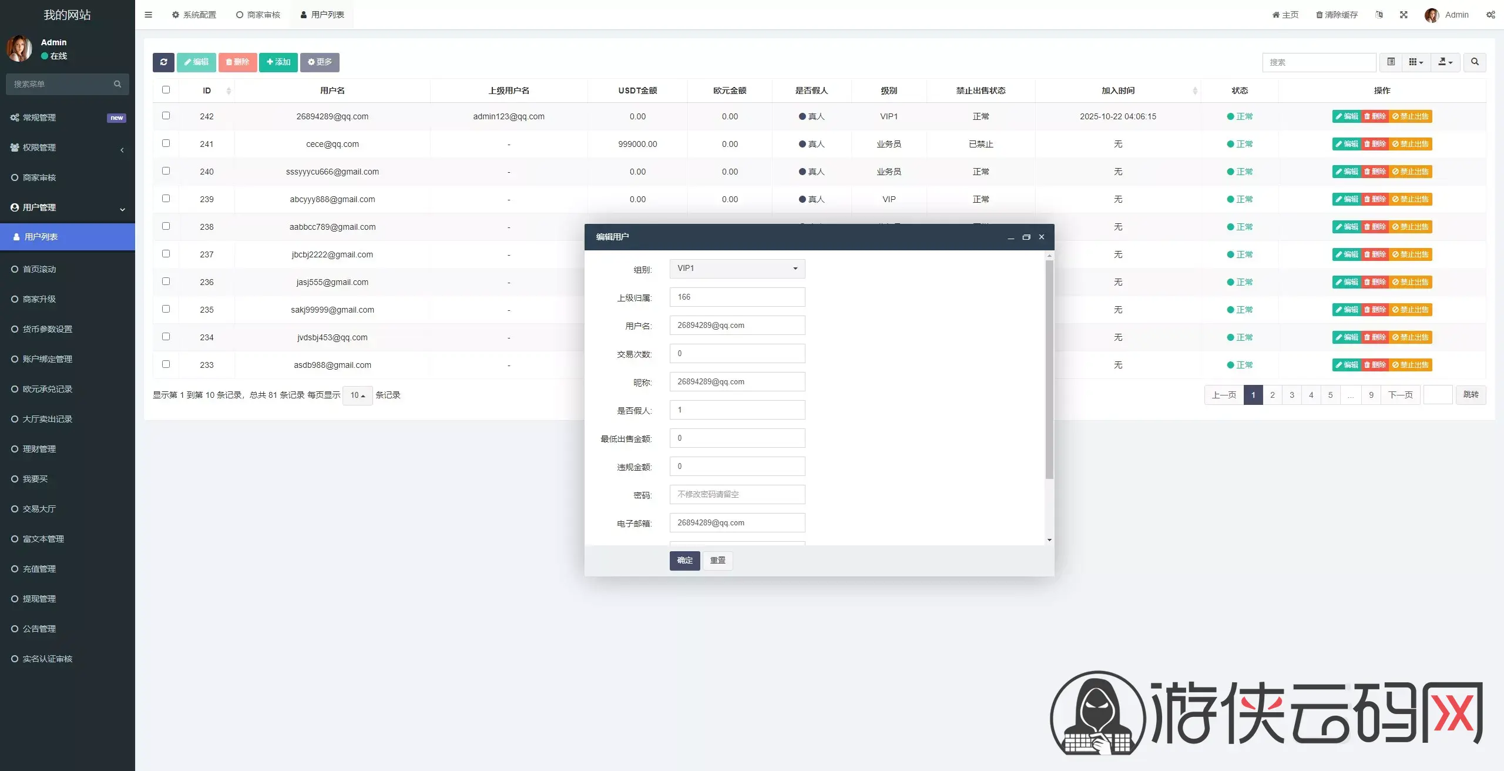1504x771 pixels.
Task: Click the language translate icon in header
Action: coord(1379,15)
